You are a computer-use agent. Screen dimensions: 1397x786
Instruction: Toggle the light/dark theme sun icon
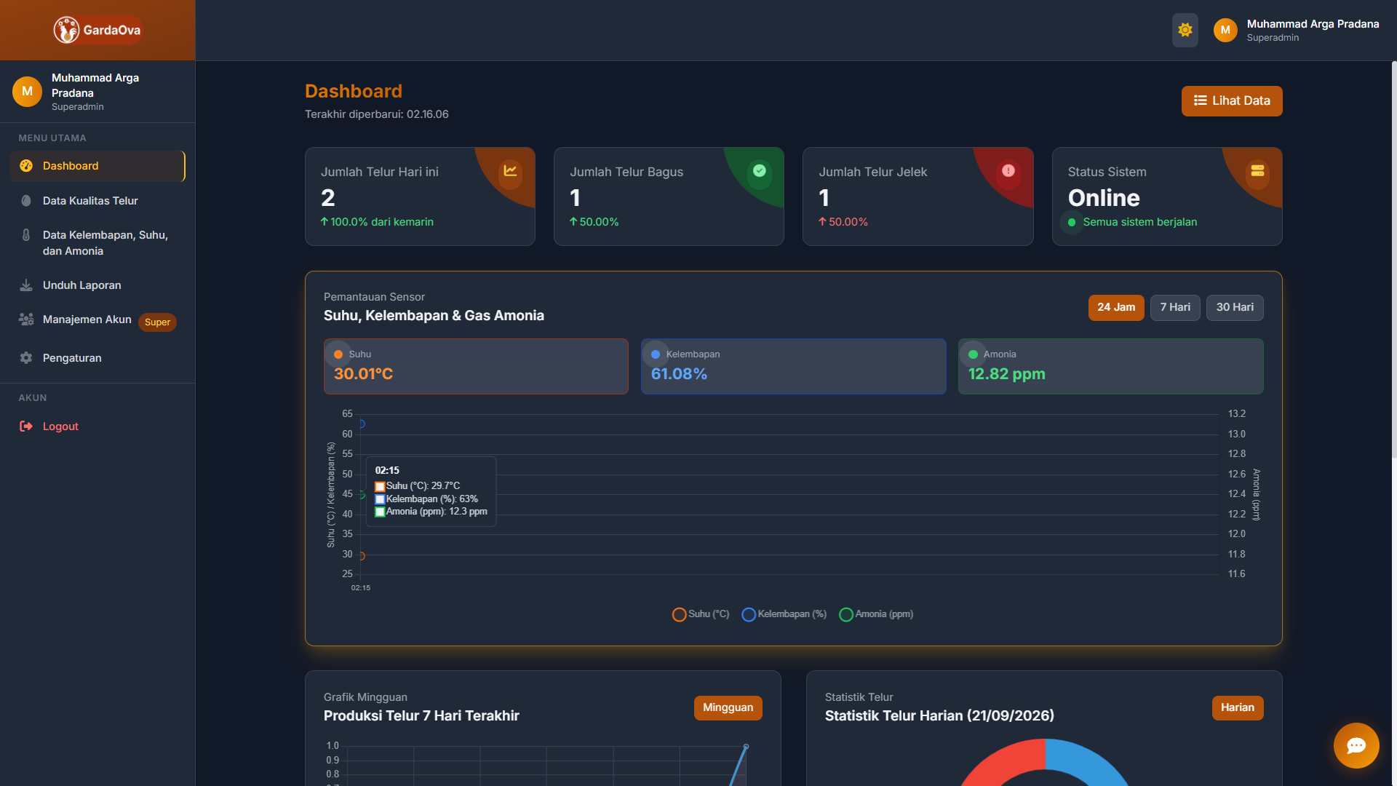[1185, 30]
